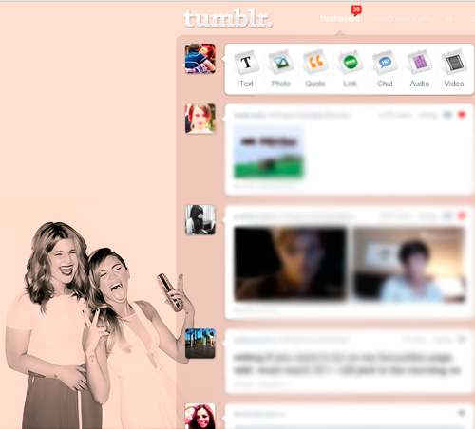Open the dark left photo in second post
This screenshot has width=475, height=429.
pyautogui.click(x=290, y=264)
